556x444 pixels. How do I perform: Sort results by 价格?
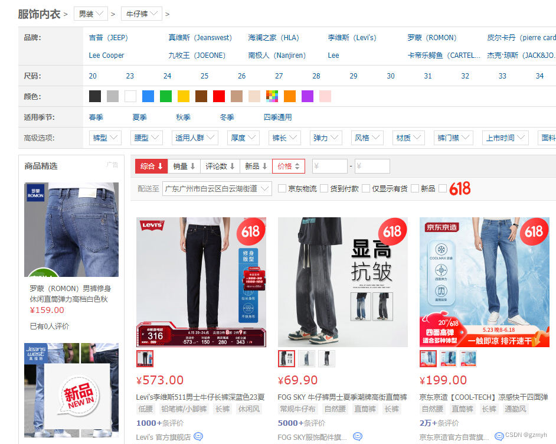pyautogui.click(x=289, y=166)
